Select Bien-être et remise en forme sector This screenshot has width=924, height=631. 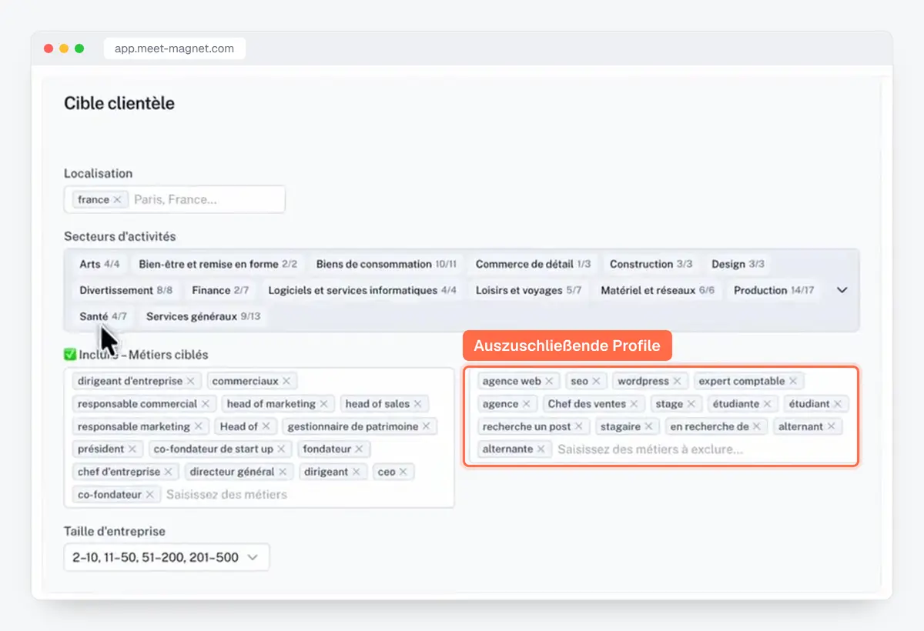pos(218,264)
